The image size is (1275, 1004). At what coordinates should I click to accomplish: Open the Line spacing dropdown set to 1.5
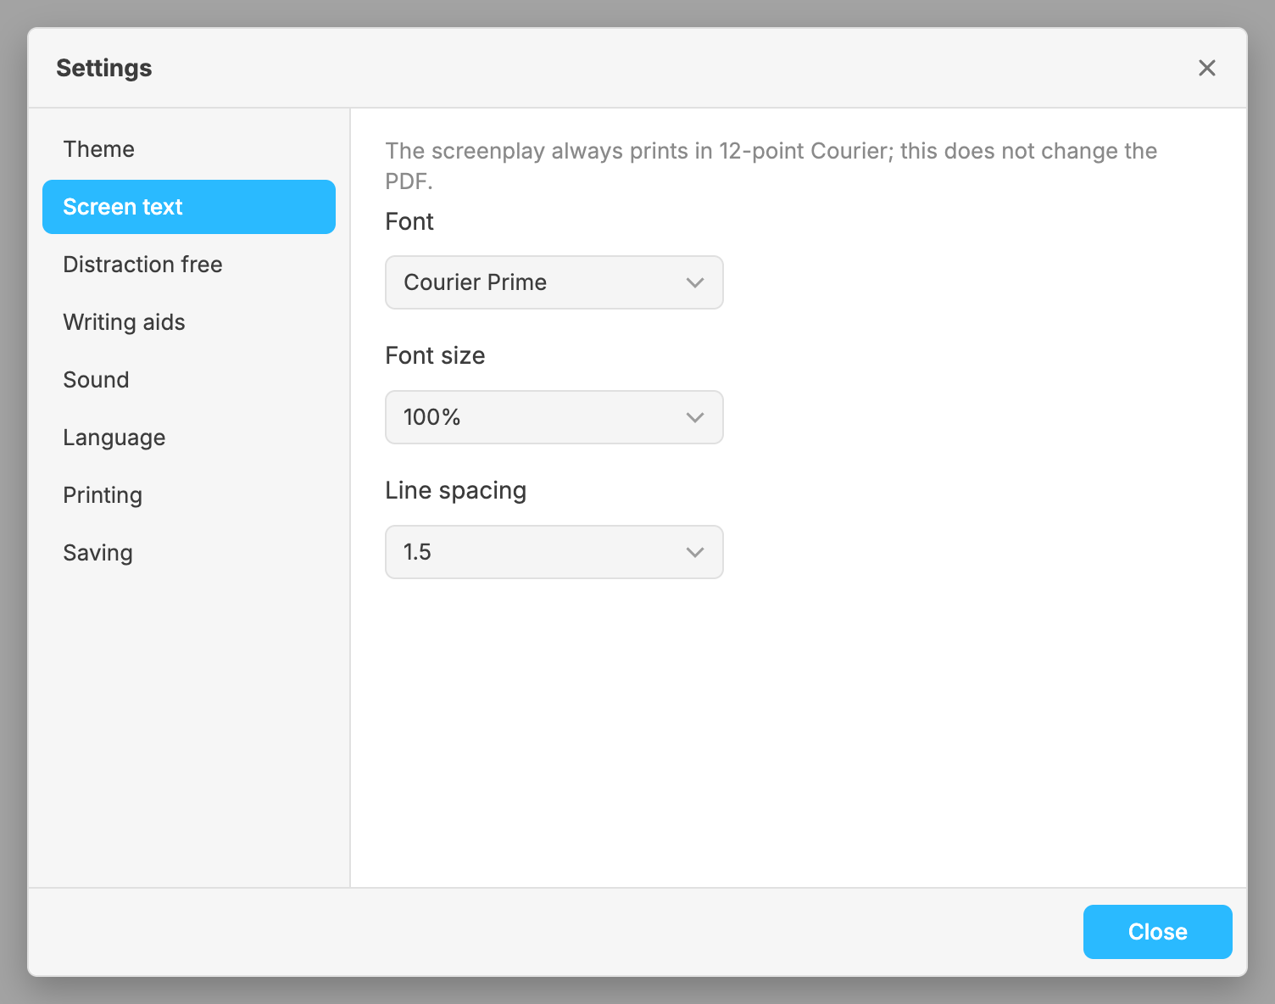554,552
